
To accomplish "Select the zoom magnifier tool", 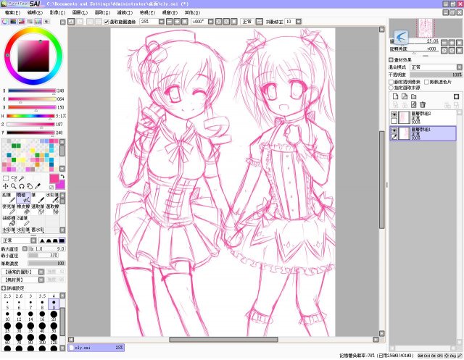I will point(14,187).
